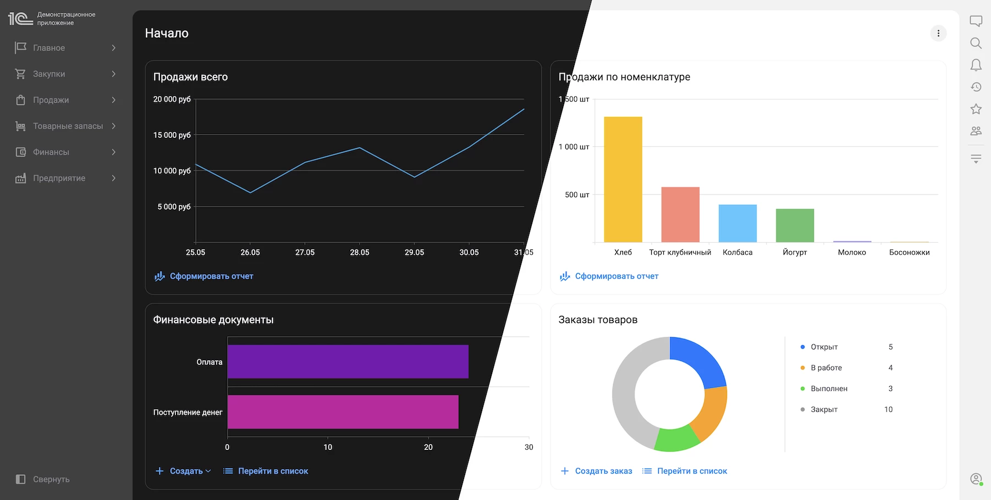This screenshot has height=500, width=991.
Task: Open the Создать dropdown in Финансовые документы
Action: pos(184,471)
